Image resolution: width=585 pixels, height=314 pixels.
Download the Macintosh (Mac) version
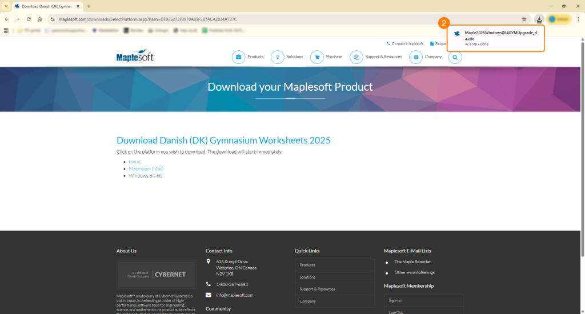click(146, 169)
